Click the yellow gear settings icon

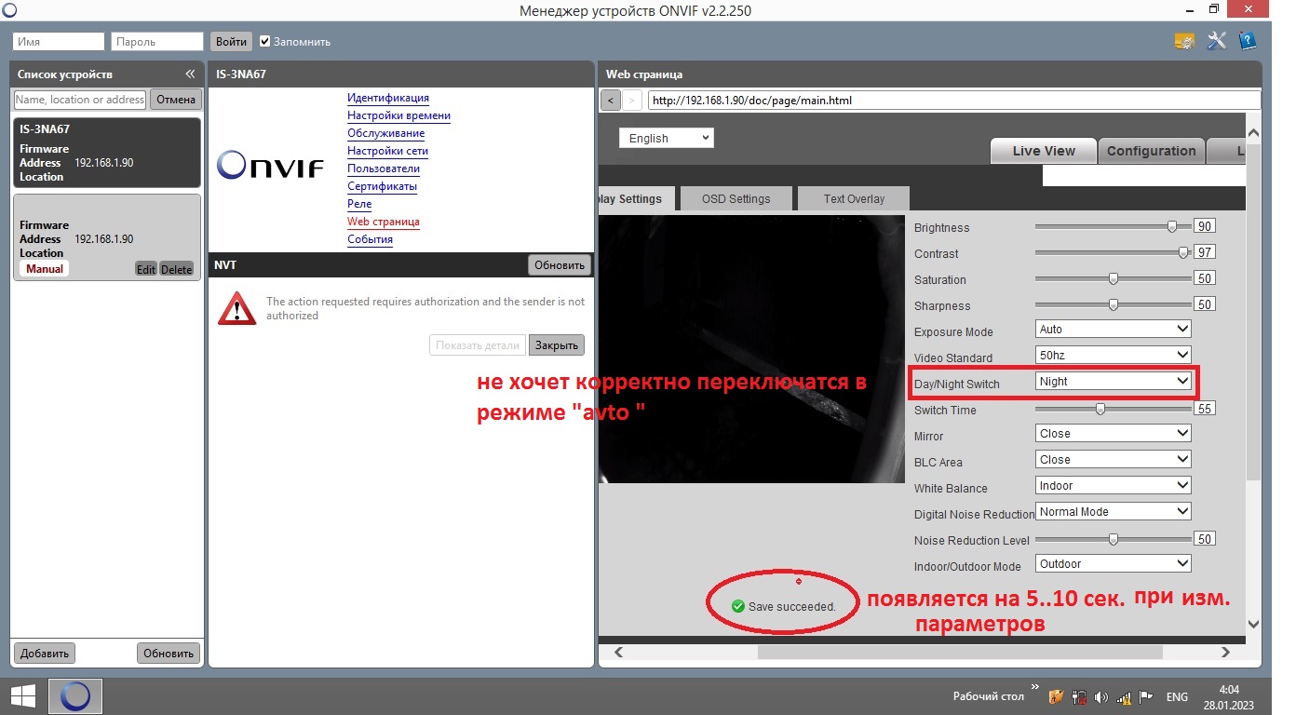[x=1184, y=41]
